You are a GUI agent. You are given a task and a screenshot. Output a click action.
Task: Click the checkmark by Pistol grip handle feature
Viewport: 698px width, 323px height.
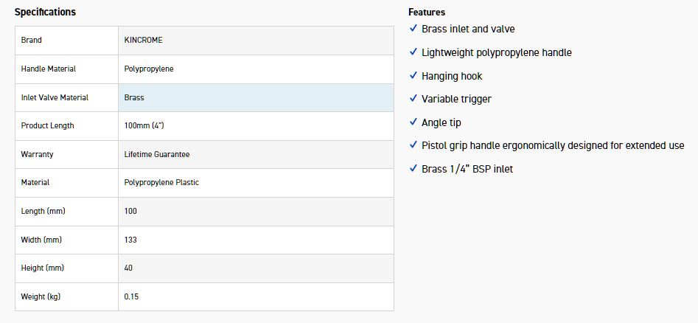[x=413, y=145]
